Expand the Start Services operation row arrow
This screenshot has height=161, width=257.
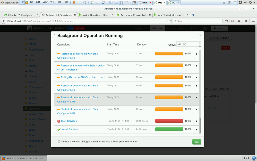[x=196, y=121]
